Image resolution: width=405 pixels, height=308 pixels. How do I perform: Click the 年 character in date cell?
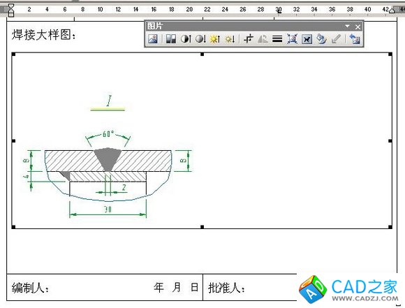159,287
